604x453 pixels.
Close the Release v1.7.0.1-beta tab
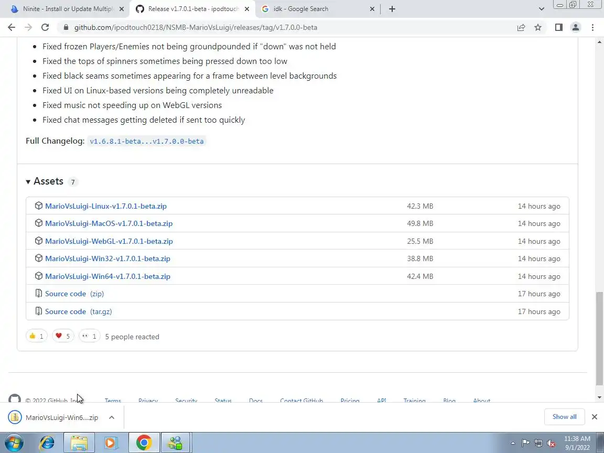click(247, 9)
